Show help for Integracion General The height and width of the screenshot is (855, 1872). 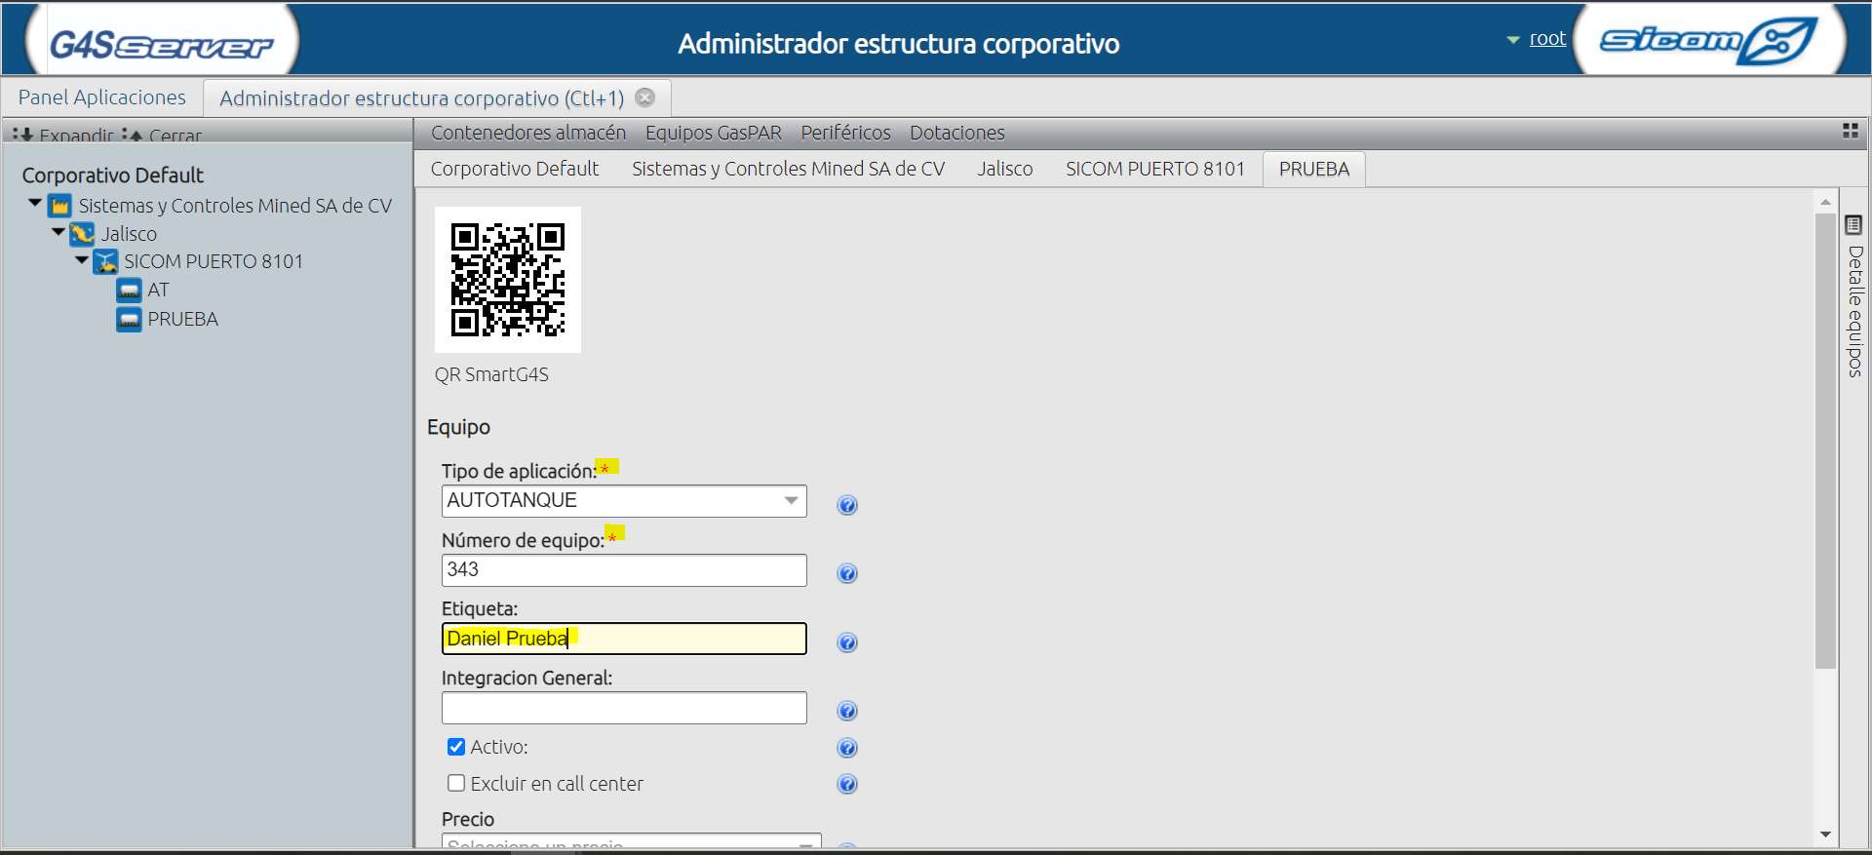[847, 711]
